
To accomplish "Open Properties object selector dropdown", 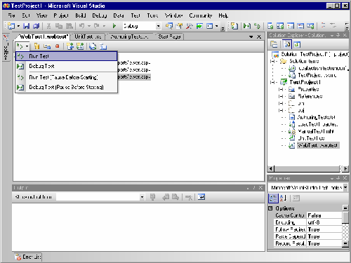I will [345, 187].
